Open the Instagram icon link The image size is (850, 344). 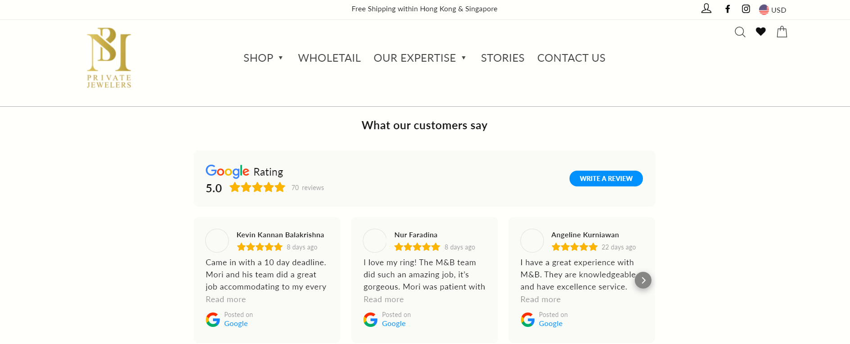(x=746, y=9)
